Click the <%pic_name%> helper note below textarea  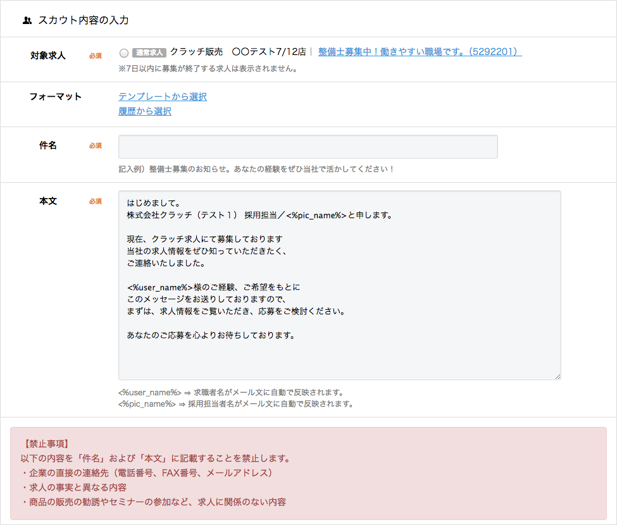(235, 404)
